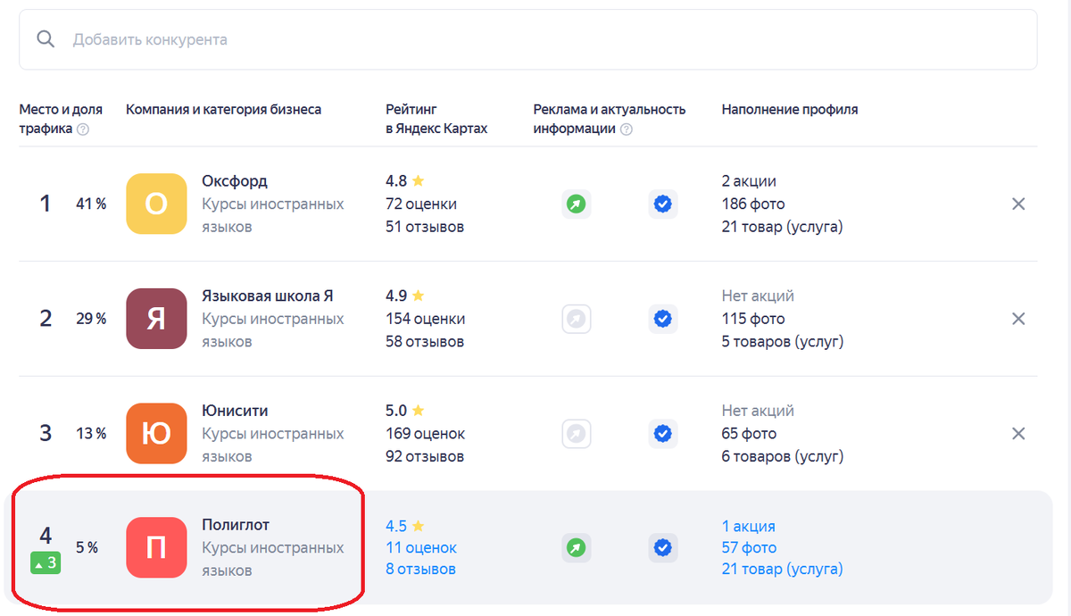Select company name 'Оксфорд'
The width and height of the screenshot is (1071, 616).
(235, 181)
